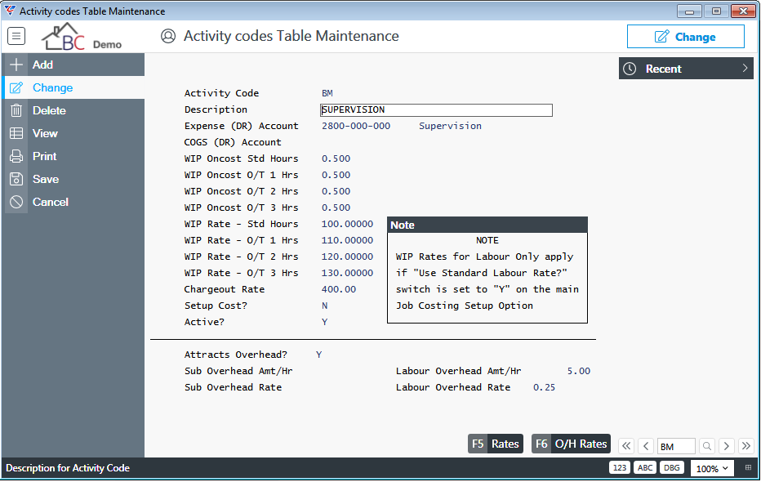This screenshot has width=761, height=482.
Task: Click the Expense account 2800-000-000 value
Action: 356,126
